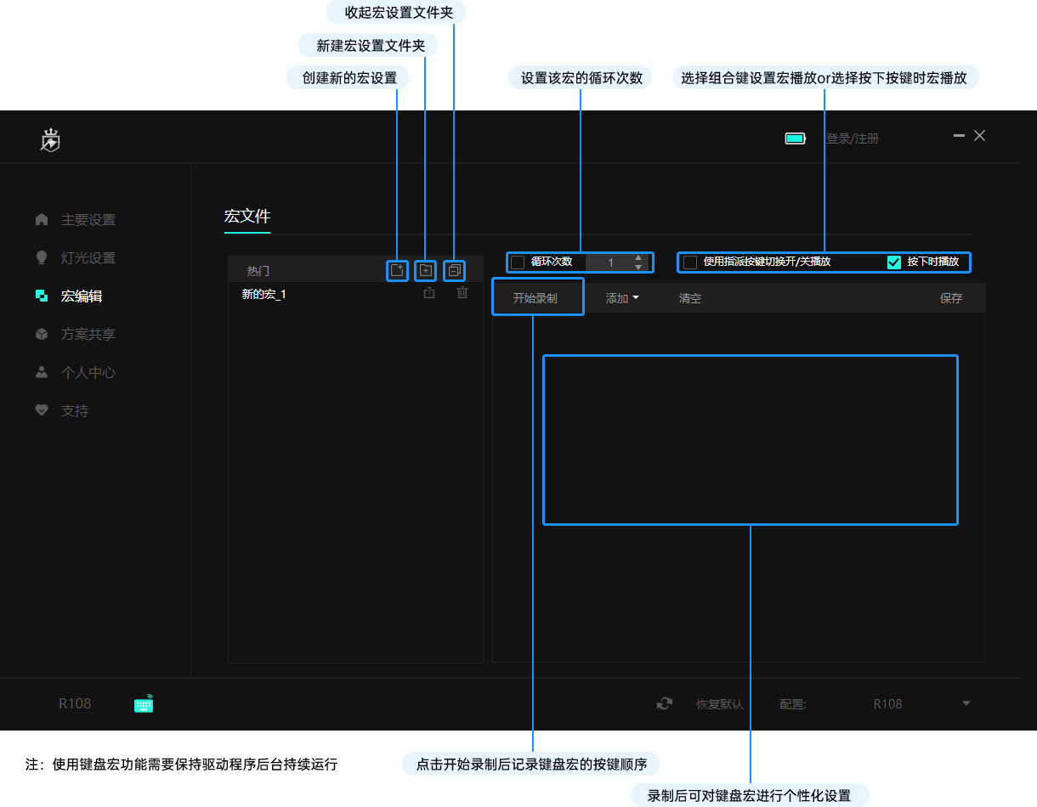Click the collapse macro folders icon
Viewport: 1037px width, 807px height.
tap(454, 271)
